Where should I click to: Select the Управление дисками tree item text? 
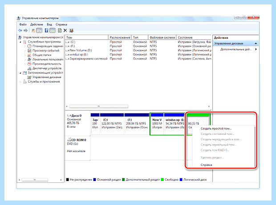tap(47, 77)
